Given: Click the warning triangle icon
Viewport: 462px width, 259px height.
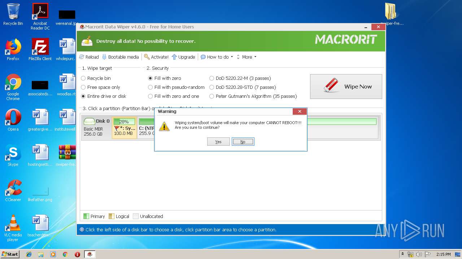Looking at the screenshot, I should (x=164, y=126).
